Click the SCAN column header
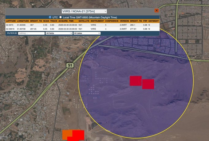Image resolution: width=209 pixels, height=141 pixels. [x=46, y=21]
